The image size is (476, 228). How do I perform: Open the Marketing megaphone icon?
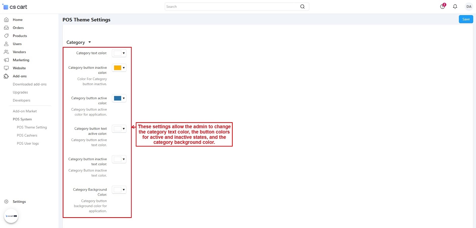pyautogui.click(x=6, y=60)
